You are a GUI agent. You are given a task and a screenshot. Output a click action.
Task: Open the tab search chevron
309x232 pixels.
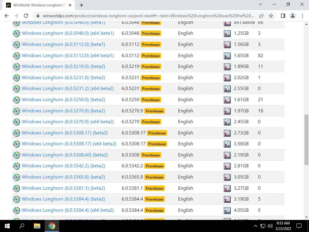point(260,4)
